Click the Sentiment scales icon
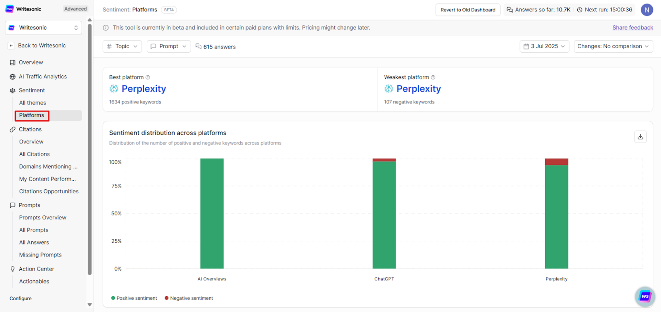The image size is (661, 312). point(13,90)
